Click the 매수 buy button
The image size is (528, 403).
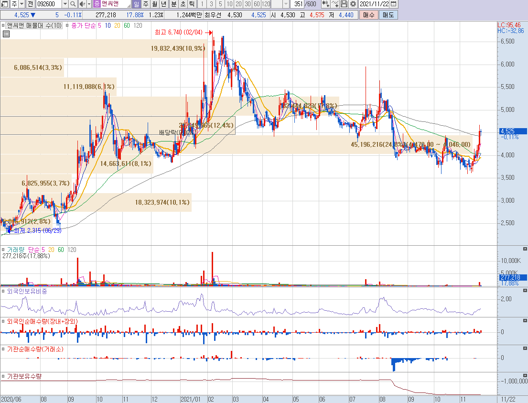(x=369, y=15)
